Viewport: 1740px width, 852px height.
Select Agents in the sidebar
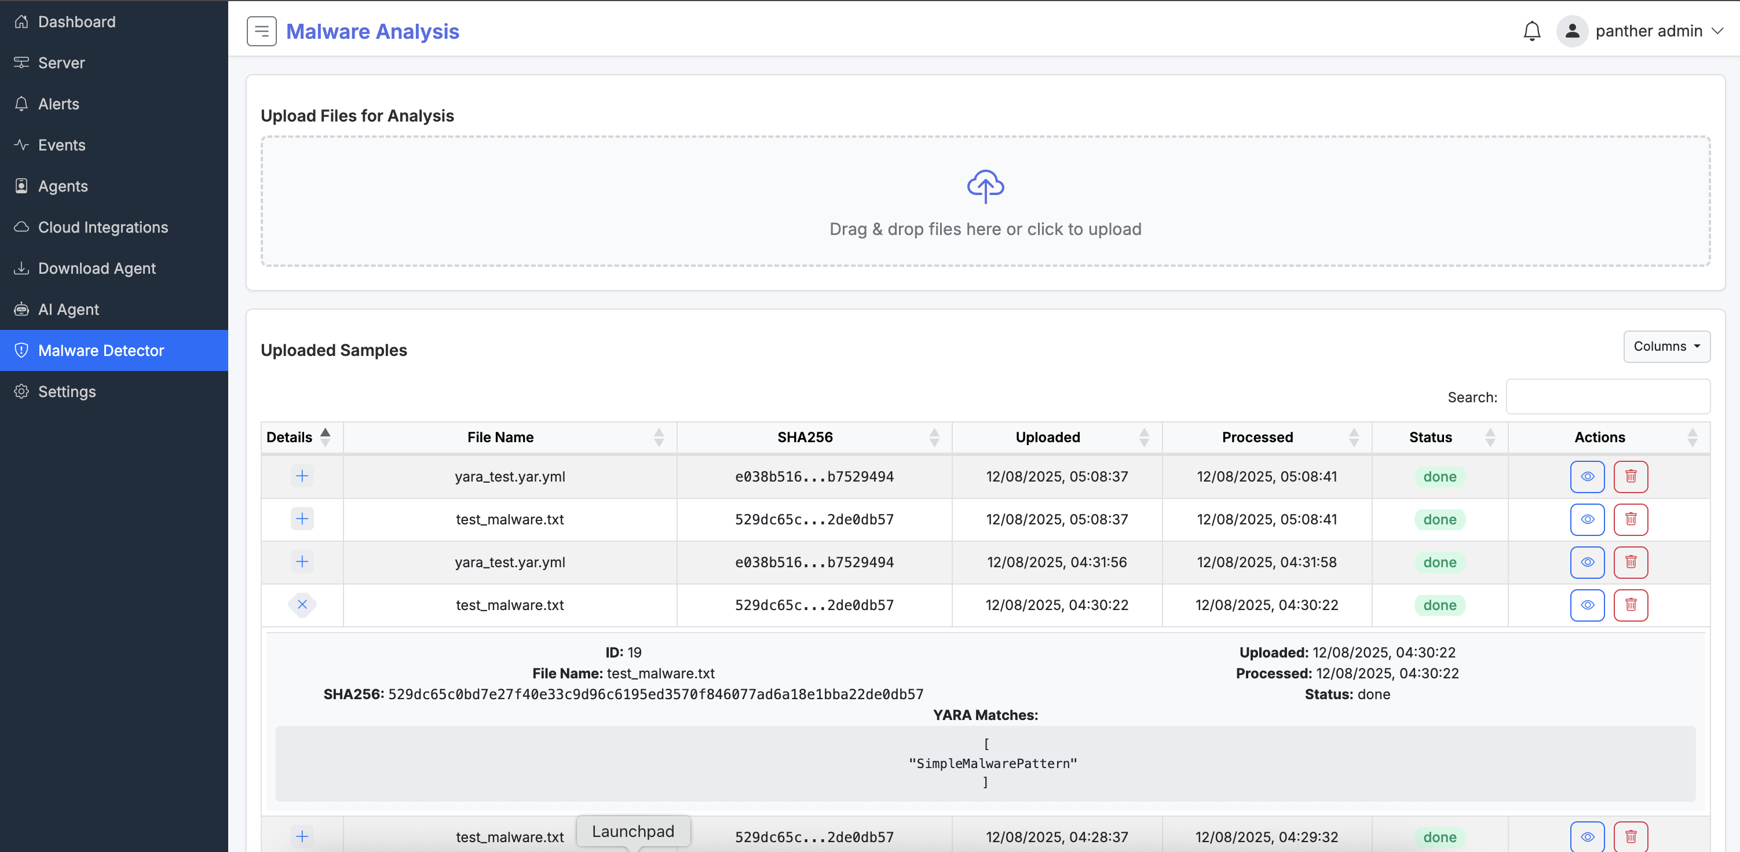click(x=63, y=186)
